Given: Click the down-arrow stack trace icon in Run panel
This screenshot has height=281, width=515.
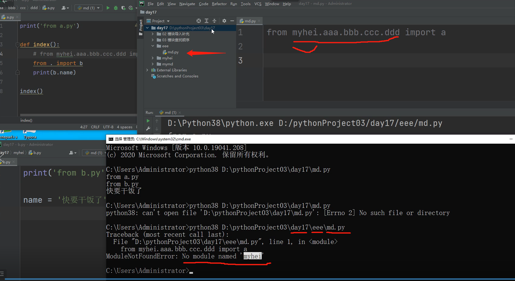Looking at the screenshot, I should tap(157, 129).
